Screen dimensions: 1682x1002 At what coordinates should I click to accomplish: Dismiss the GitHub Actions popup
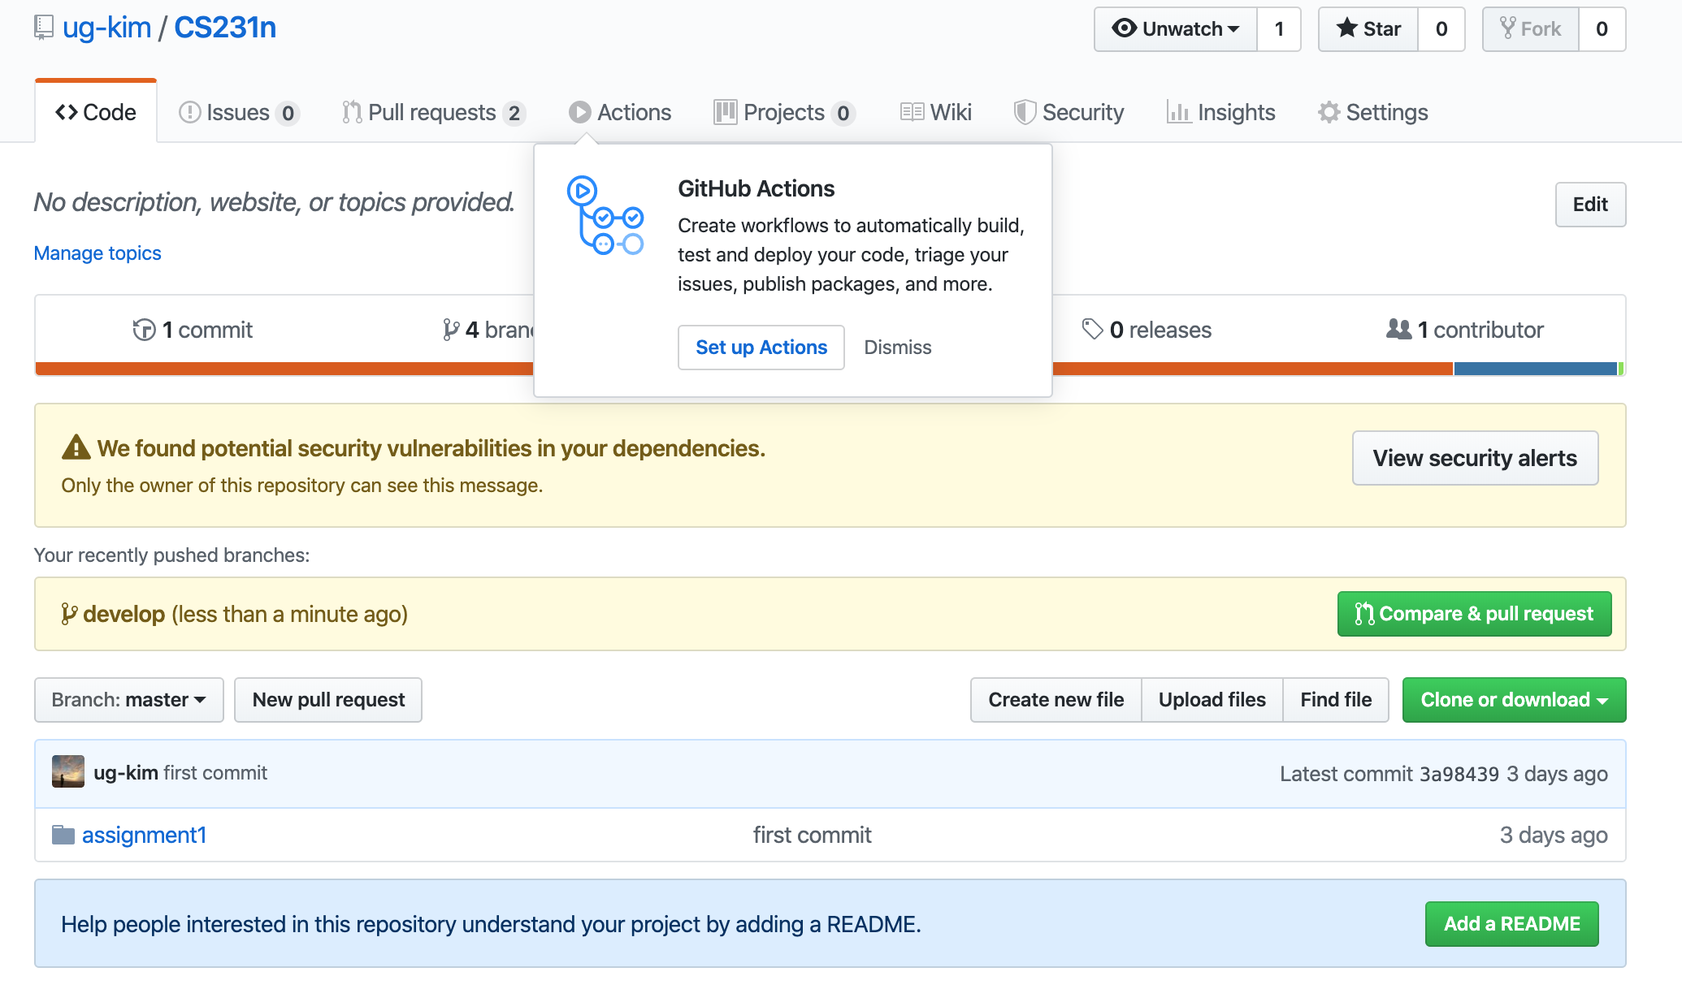pyautogui.click(x=897, y=348)
